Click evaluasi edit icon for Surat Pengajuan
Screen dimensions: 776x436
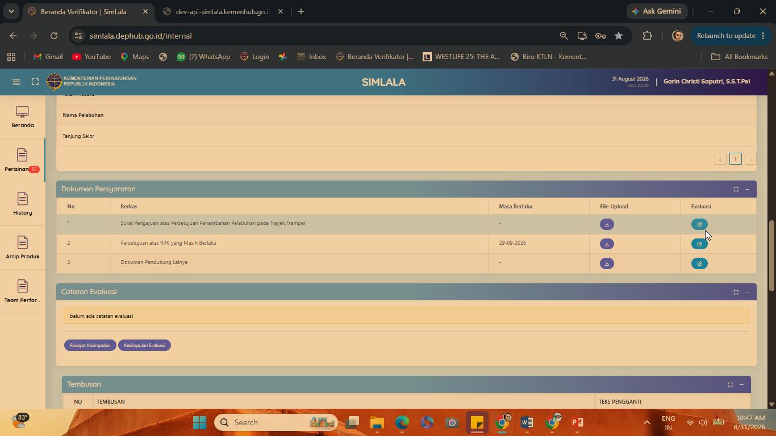coord(699,224)
